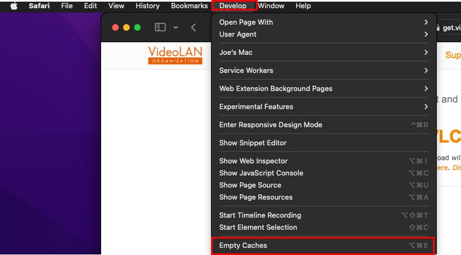
Task: Choose Empty Caches
Action: pos(324,246)
